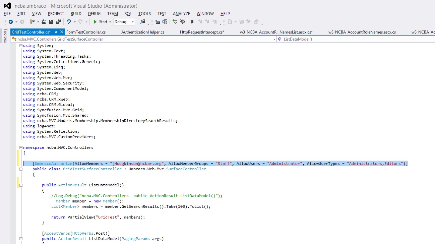Open the PROJECT menu
This screenshot has width=435, height=244.
coord(56,14)
